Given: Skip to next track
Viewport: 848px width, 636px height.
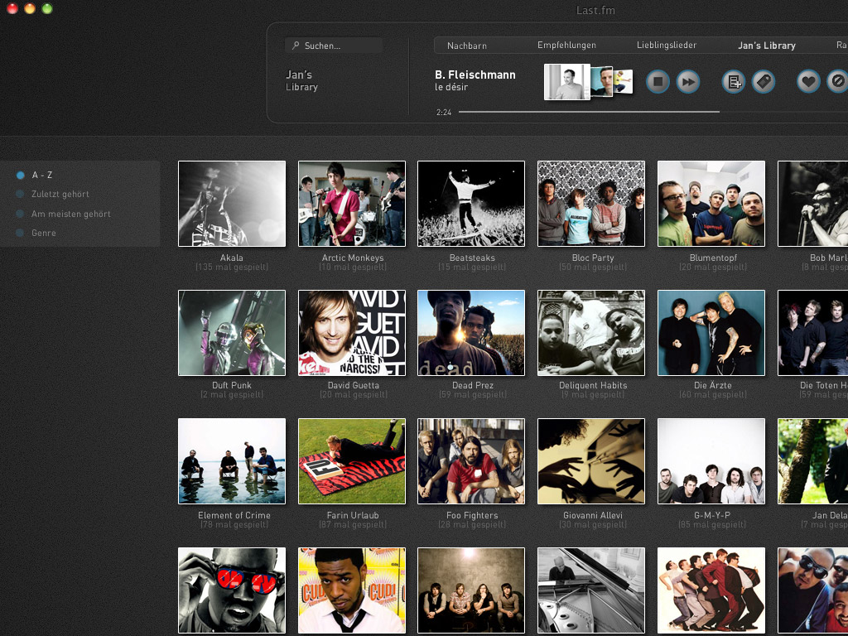Looking at the screenshot, I should pyautogui.click(x=688, y=82).
